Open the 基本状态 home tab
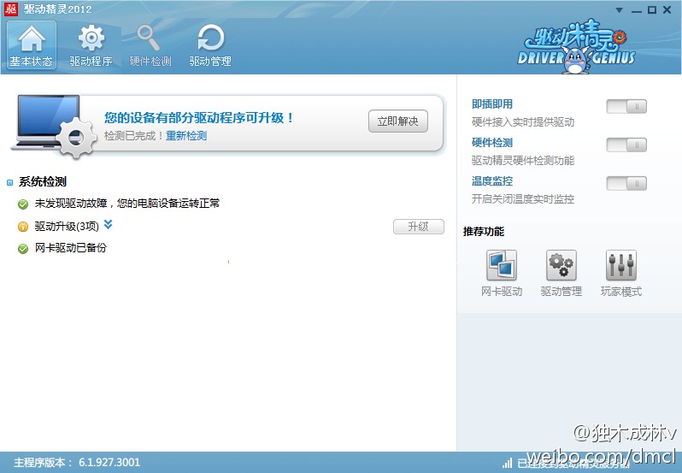The width and height of the screenshot is (682, 473). pos(32,44)
